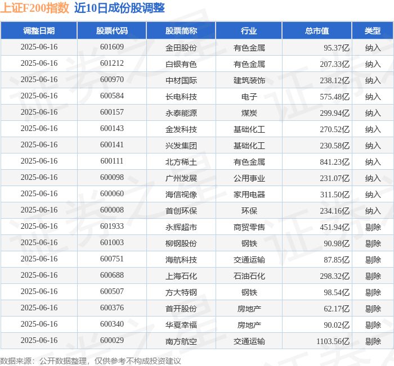Viewport: 394px width, 366px height.
Task: Click stock name 首创环保
Action: pos(181,211)
